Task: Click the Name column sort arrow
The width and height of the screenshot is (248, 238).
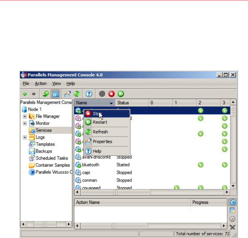Action: [111, 103]
